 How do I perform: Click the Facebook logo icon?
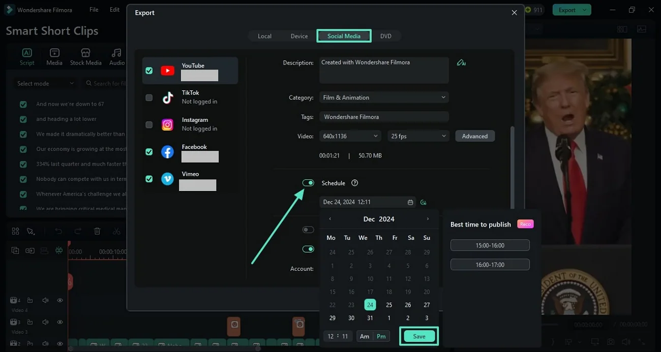pos(167,151)
